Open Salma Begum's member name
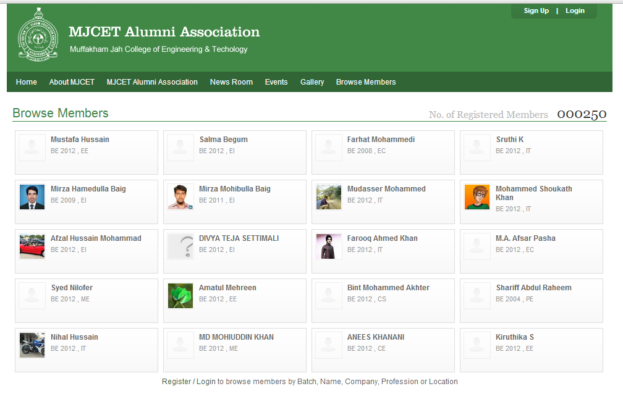623x394 pixels. (223, 140)
